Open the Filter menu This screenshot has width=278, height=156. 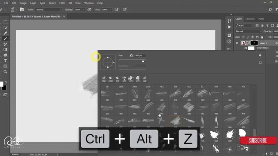tap(62, 3)
